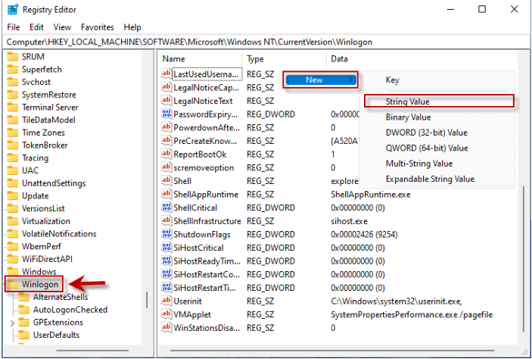Click the folder icon for AlternateShells subkey
Screen dimensions: 532x359
click(23, 297)
